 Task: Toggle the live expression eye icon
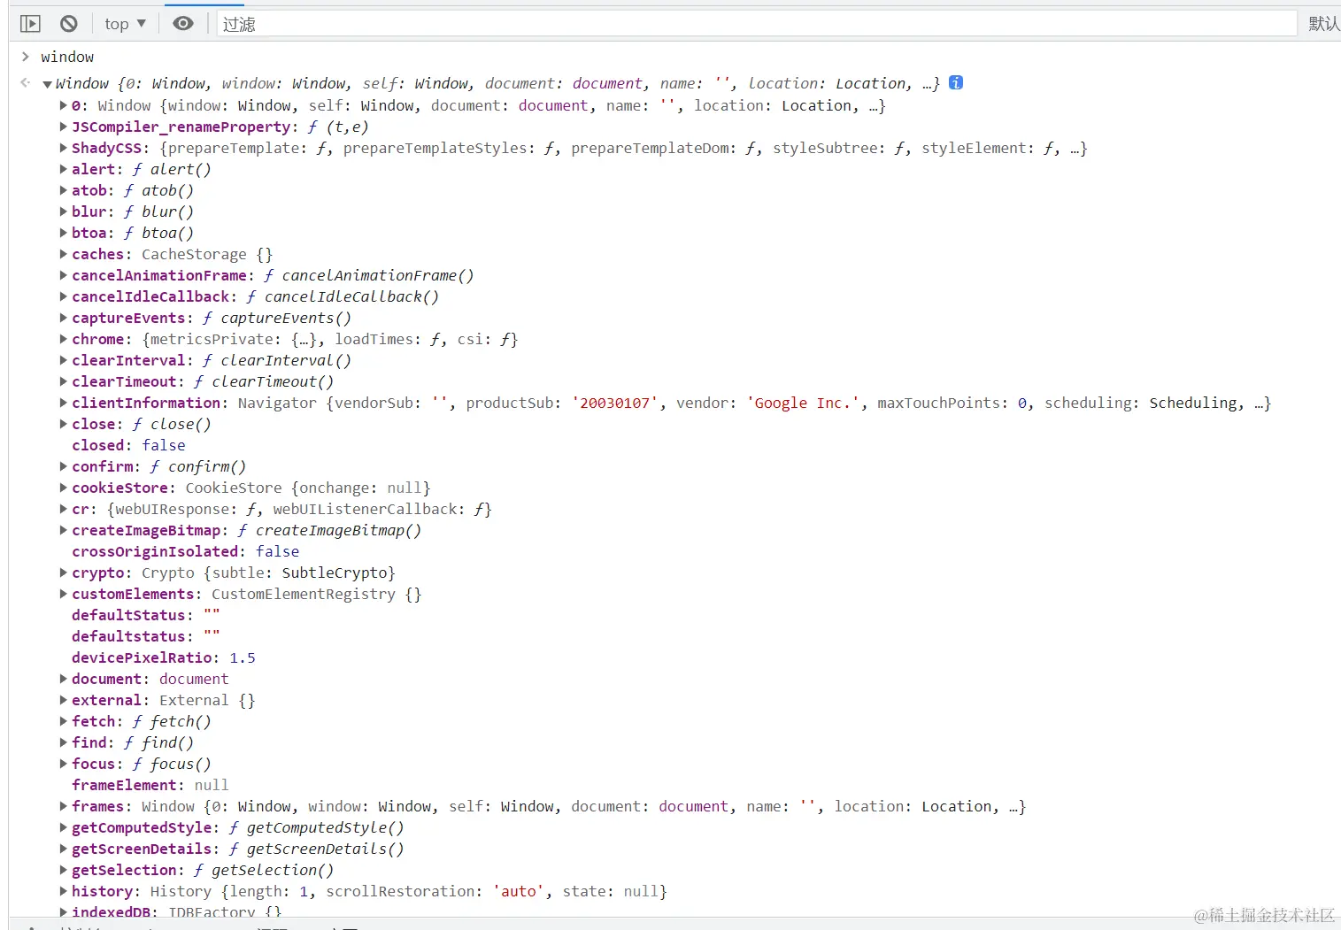183,24
